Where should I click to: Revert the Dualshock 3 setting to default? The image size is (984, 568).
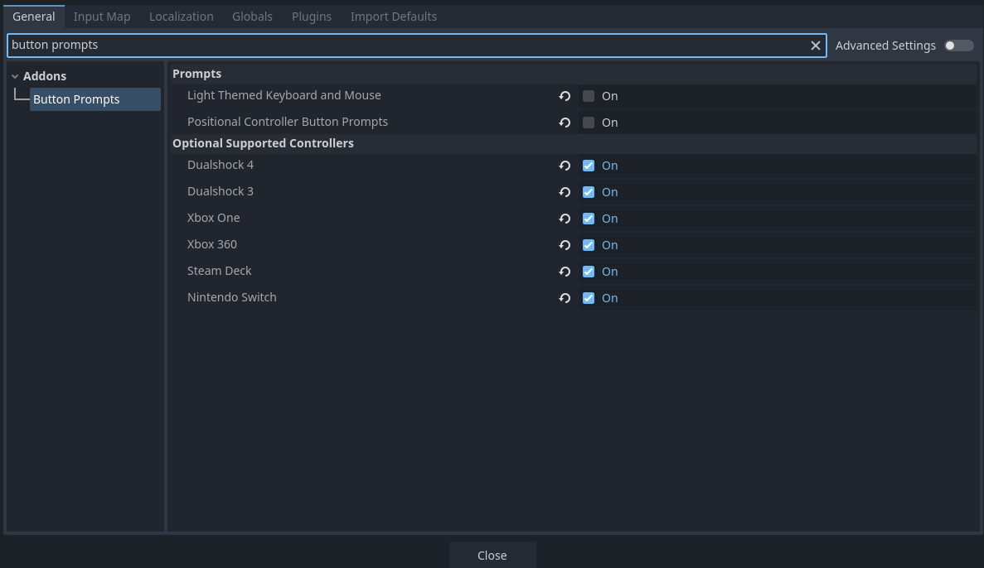[x=565, y=192]
